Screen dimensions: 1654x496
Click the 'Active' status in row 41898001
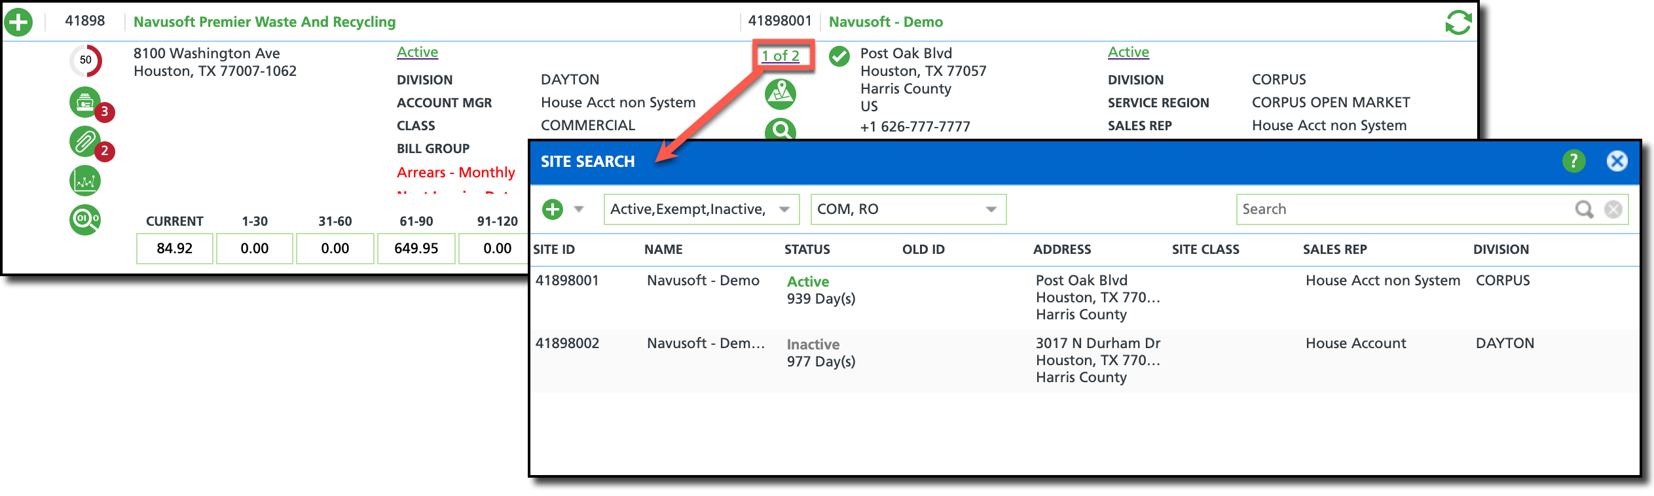tap(808, 281)
